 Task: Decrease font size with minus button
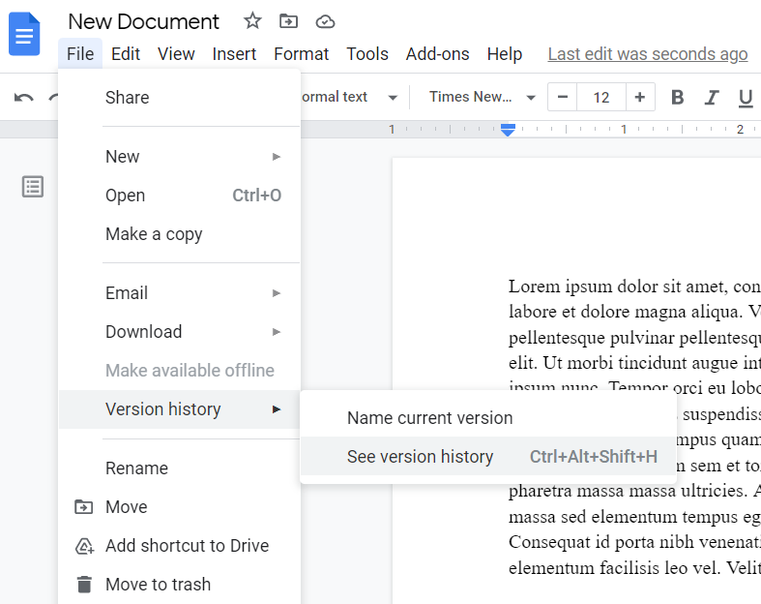[563, 97]
